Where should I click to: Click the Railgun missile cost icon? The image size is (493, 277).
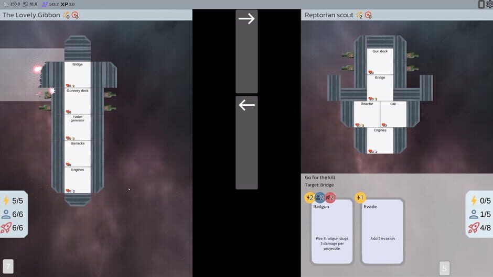(330, 197)
